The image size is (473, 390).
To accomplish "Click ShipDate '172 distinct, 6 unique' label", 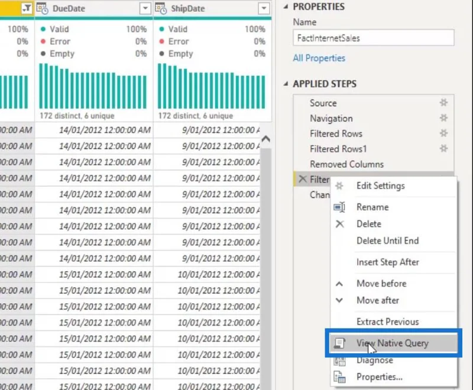I will (x=196, y=116).
